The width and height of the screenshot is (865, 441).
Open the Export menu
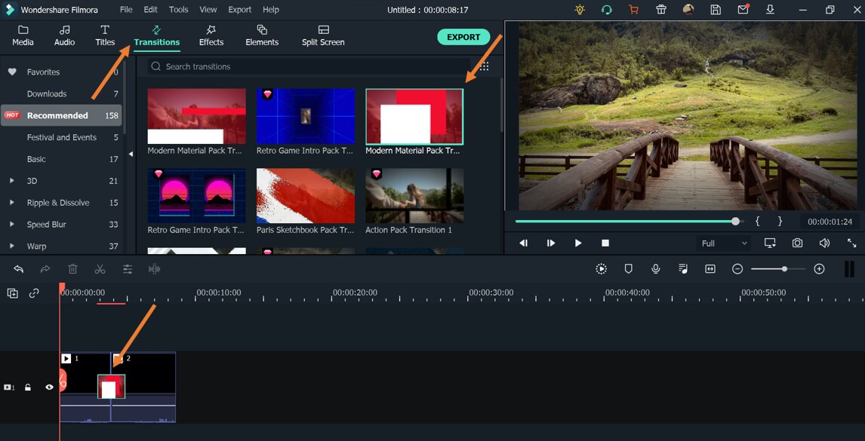(x=240, y=9)
